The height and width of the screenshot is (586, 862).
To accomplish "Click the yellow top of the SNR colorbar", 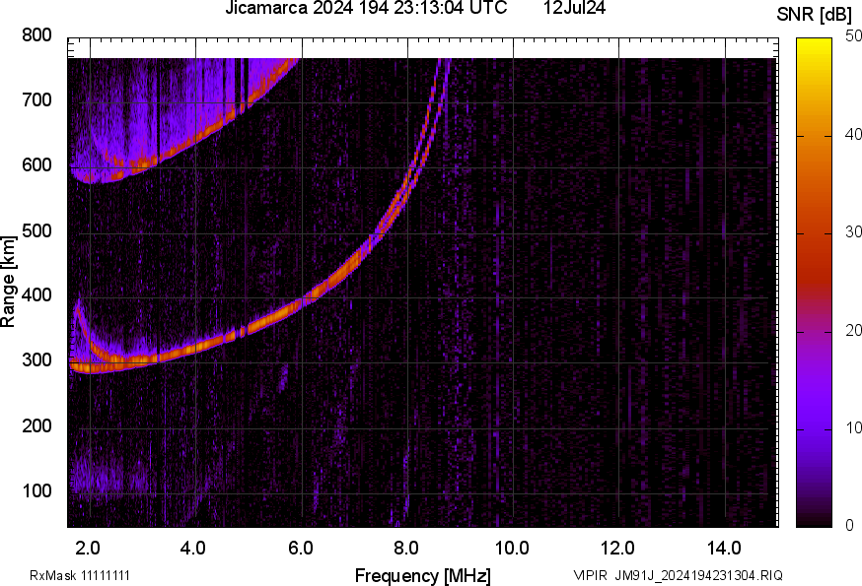I will (x=814, y=44).
